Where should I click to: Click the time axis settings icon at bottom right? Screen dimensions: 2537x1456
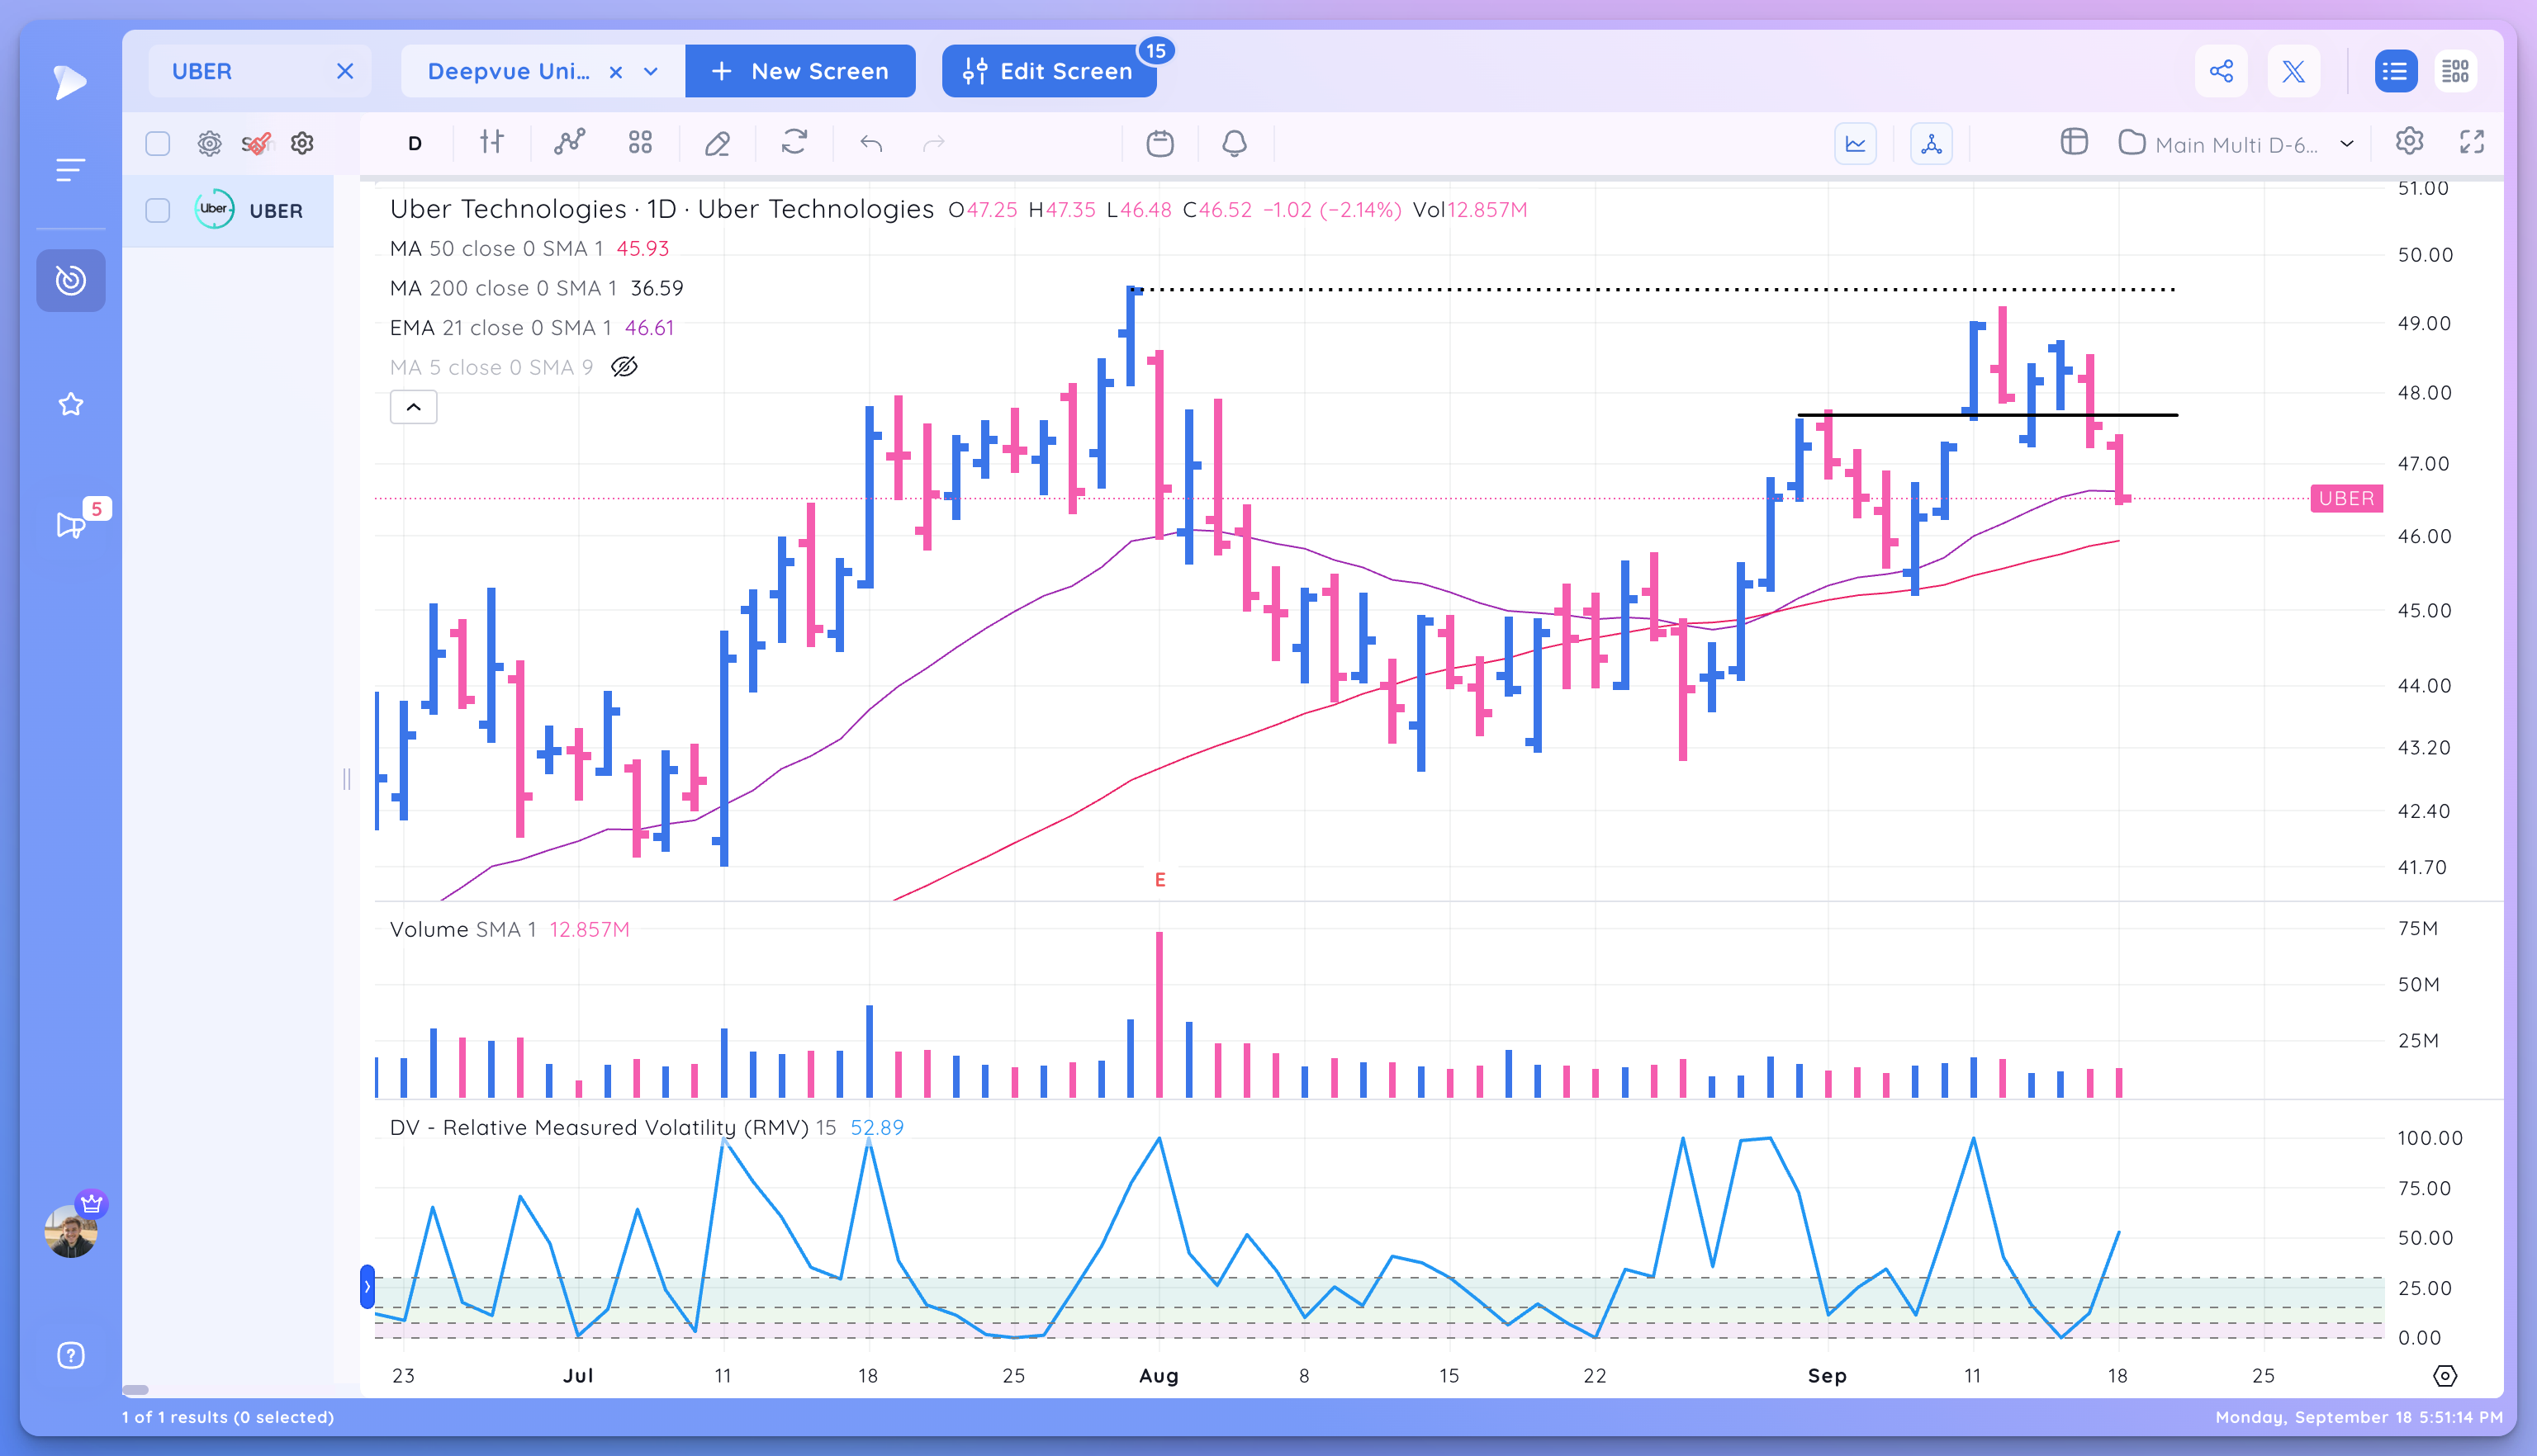pyautogui.click(x=2444, y=1375)
